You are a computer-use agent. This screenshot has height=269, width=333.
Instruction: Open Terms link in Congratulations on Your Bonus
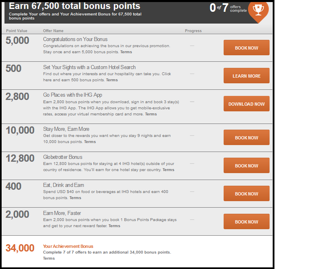coord(126,52)
